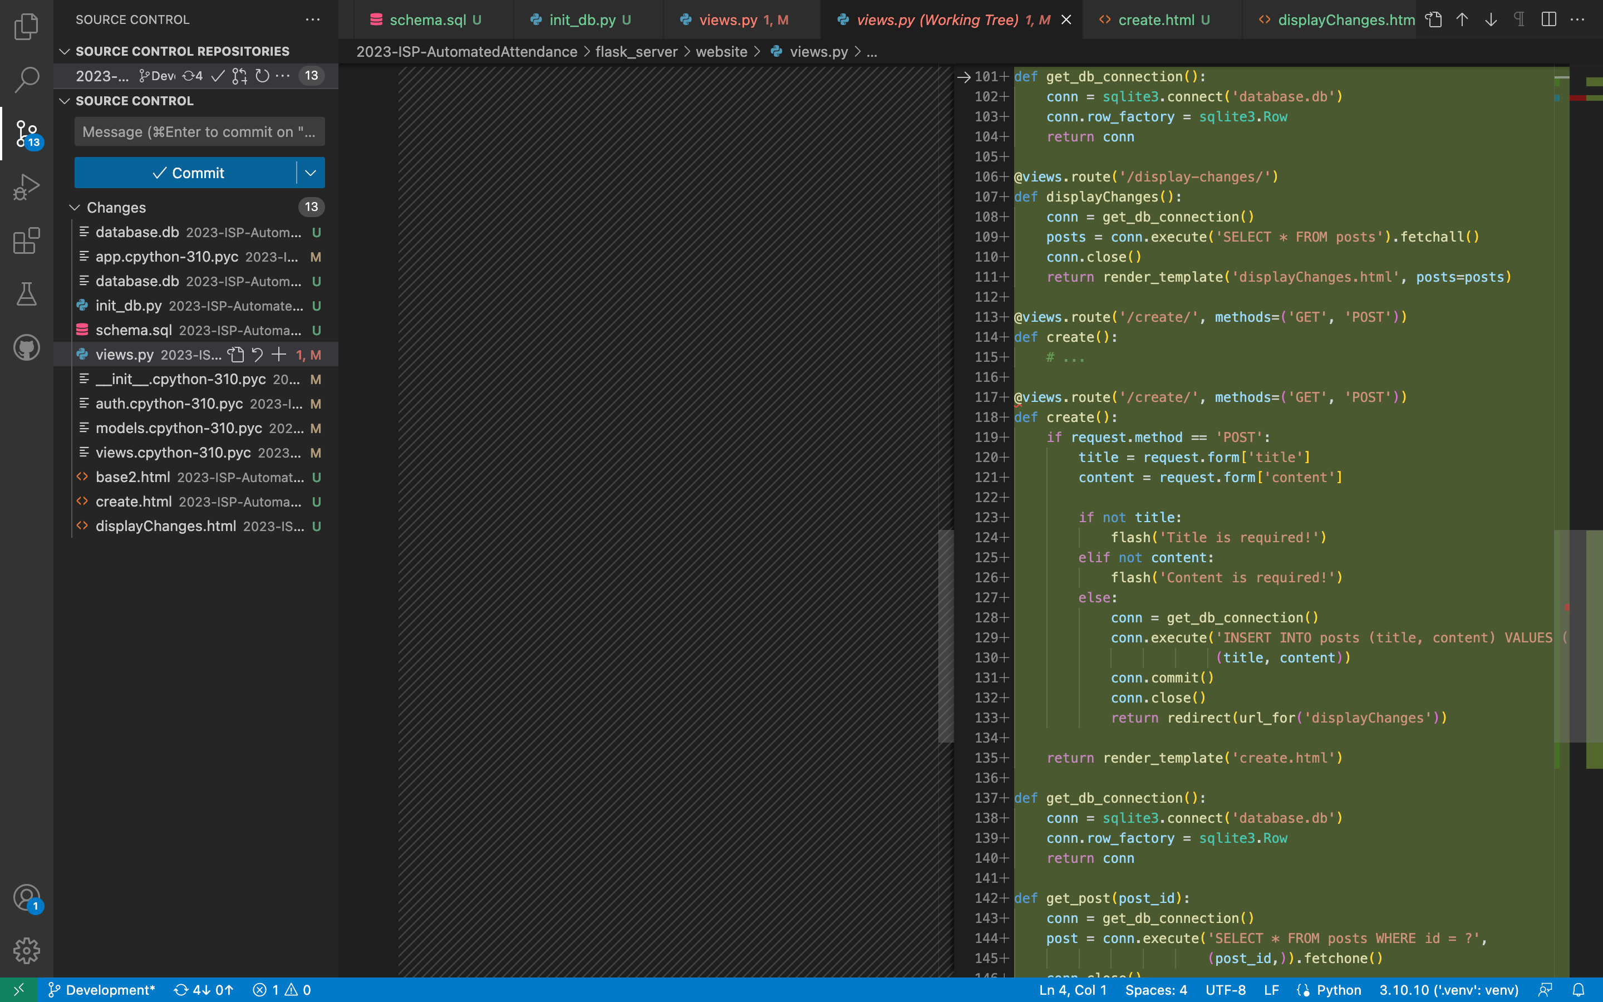Stage changes for views.py with plus icon
1603x1002 pixels.
coord(279,355)
